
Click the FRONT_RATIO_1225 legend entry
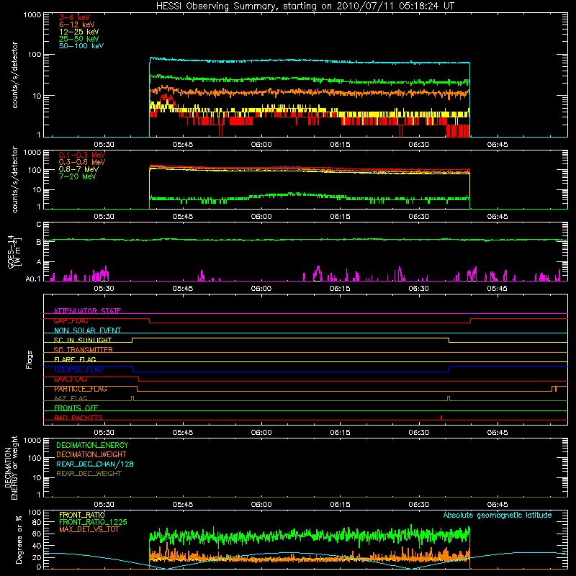[x=93, y=522]
